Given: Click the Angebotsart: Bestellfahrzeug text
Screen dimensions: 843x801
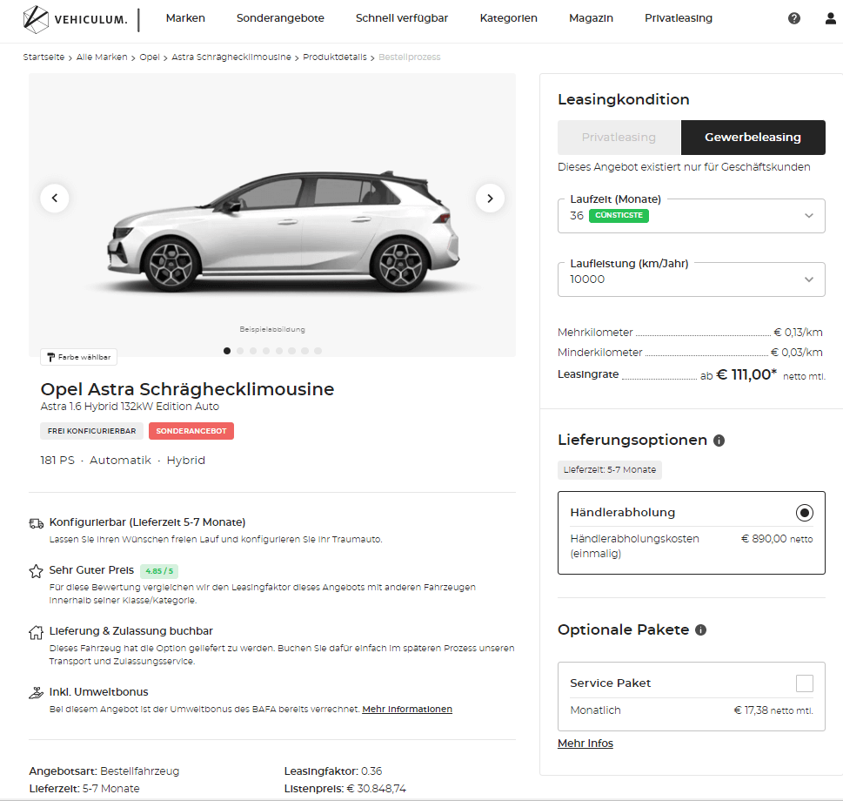Looking at the screenshot, I should click(104, 771).
